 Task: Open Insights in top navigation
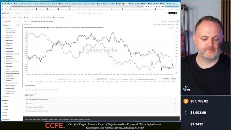pyautogui.click(x=94, y=13)
